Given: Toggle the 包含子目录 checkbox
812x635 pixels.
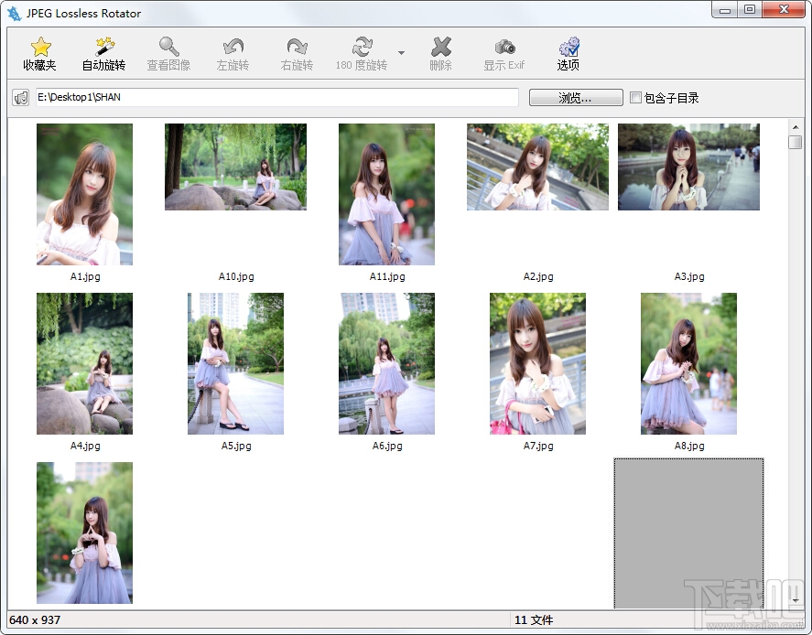Looking at the screenshot, I should 635,97.
